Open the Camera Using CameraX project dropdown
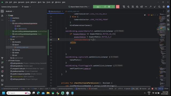The height and width of the screenshot is (96, 171). pyautogui.click(x=10, y=7)
